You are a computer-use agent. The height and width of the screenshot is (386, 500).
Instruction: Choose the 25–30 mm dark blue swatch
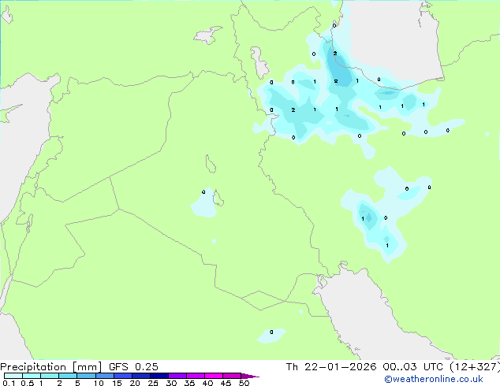tap(159, 376)
